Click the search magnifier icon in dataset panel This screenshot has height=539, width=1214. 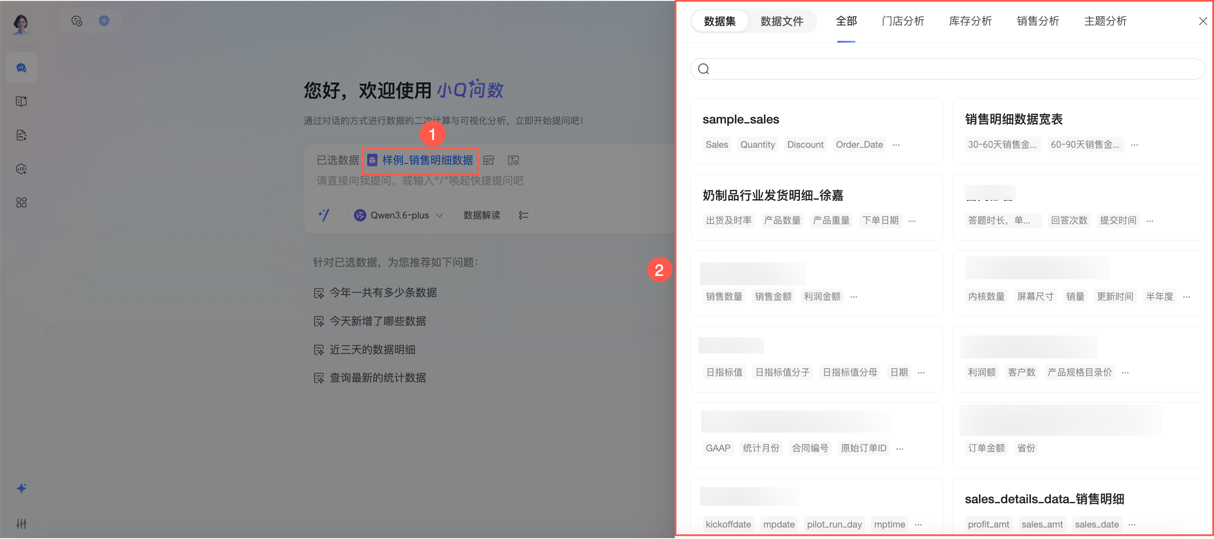(x=704, y=69)
